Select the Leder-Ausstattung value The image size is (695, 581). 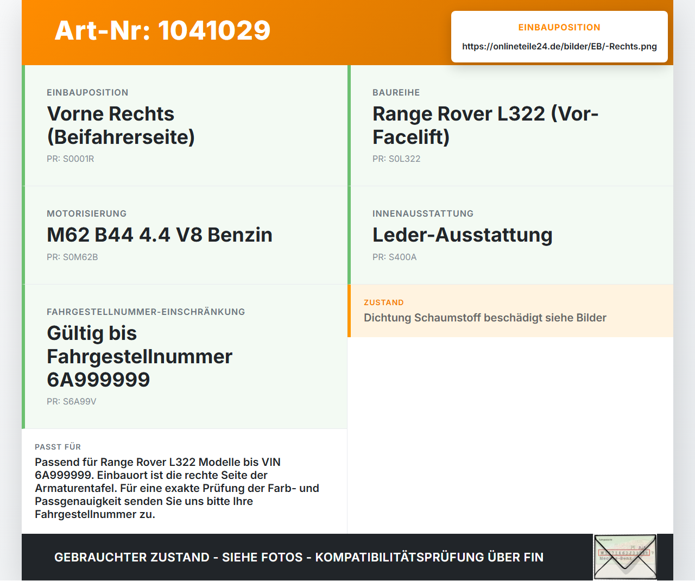(x=463, y=235)
